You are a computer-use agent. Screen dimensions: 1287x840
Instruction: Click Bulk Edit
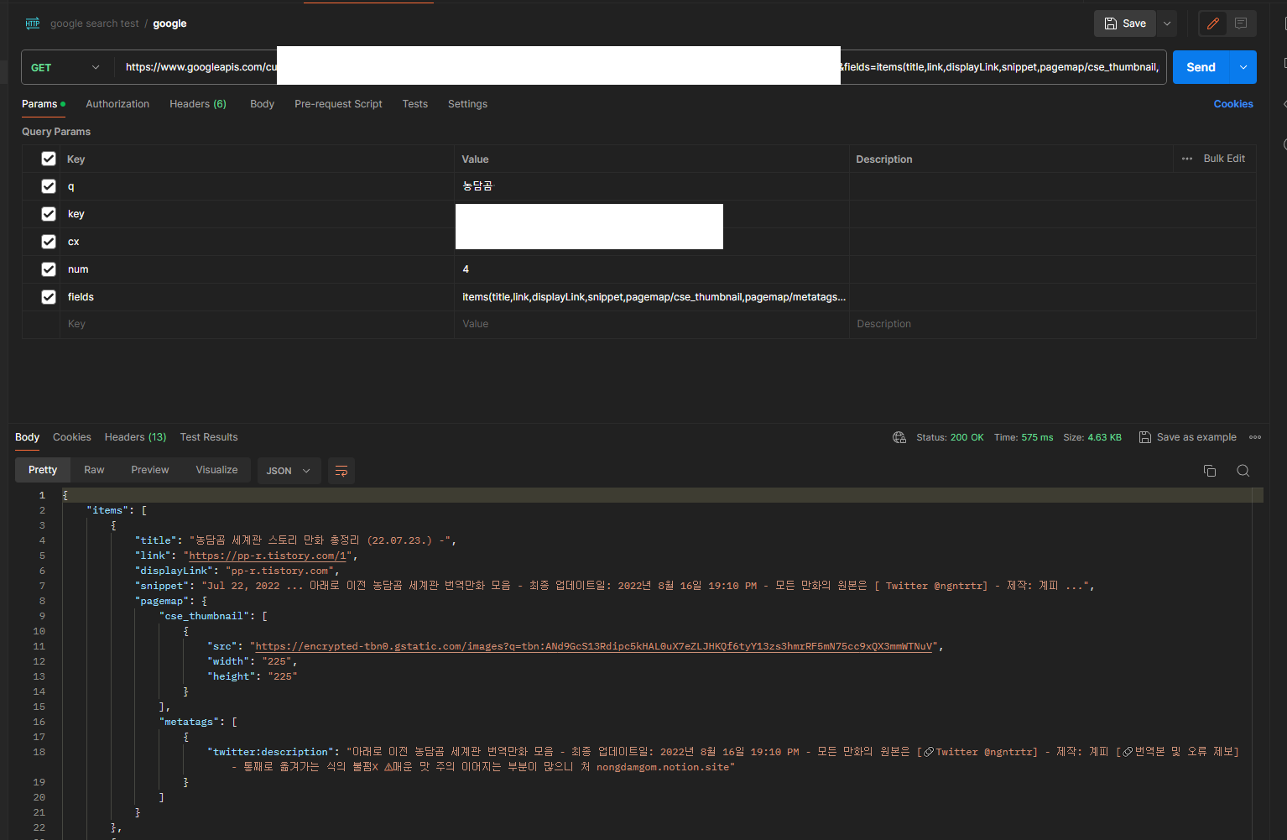tap(1224, 159)
